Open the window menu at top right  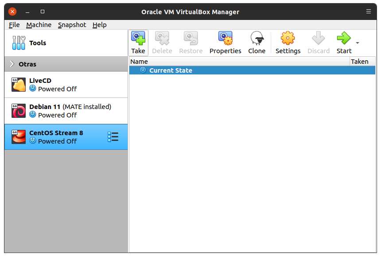(369, 12)
